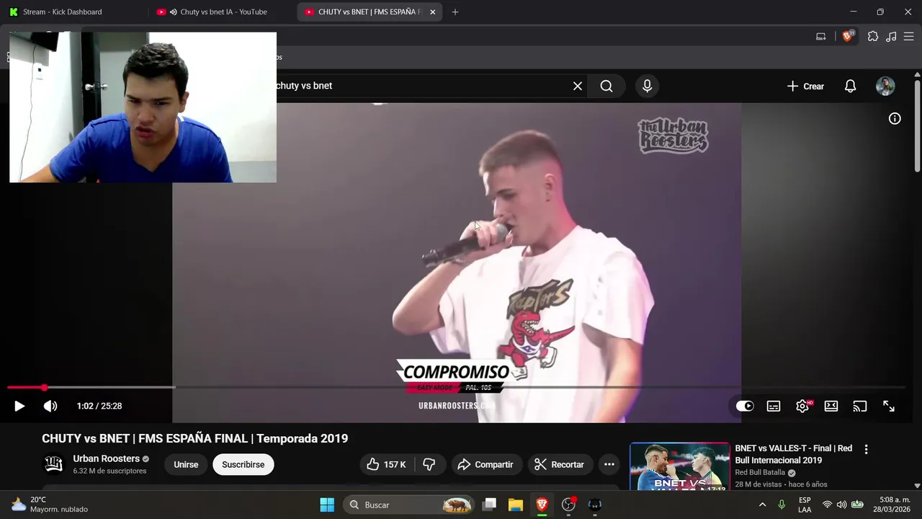Screen dimensions: 922x519
Task: Open the browser extensions puzzle icon
Action: pos(873,36)
